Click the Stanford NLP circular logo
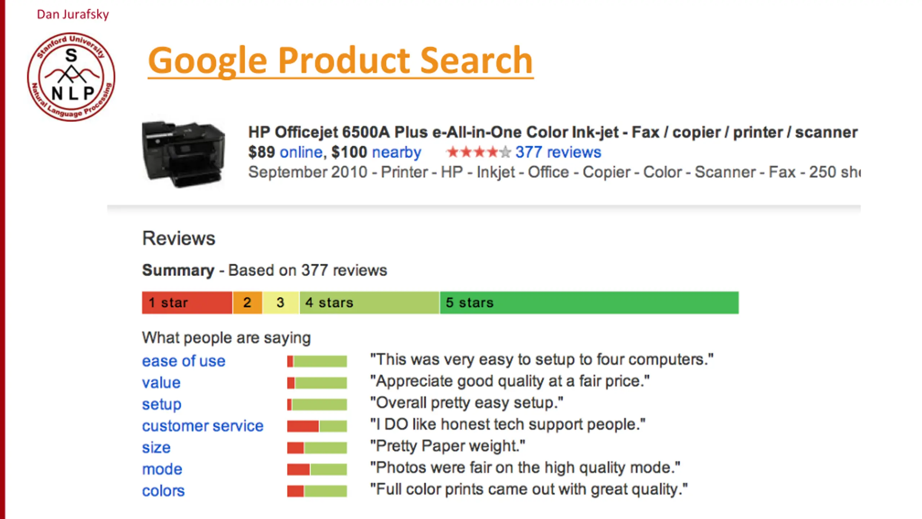This screenshot has height=519, width=922. 71,77
